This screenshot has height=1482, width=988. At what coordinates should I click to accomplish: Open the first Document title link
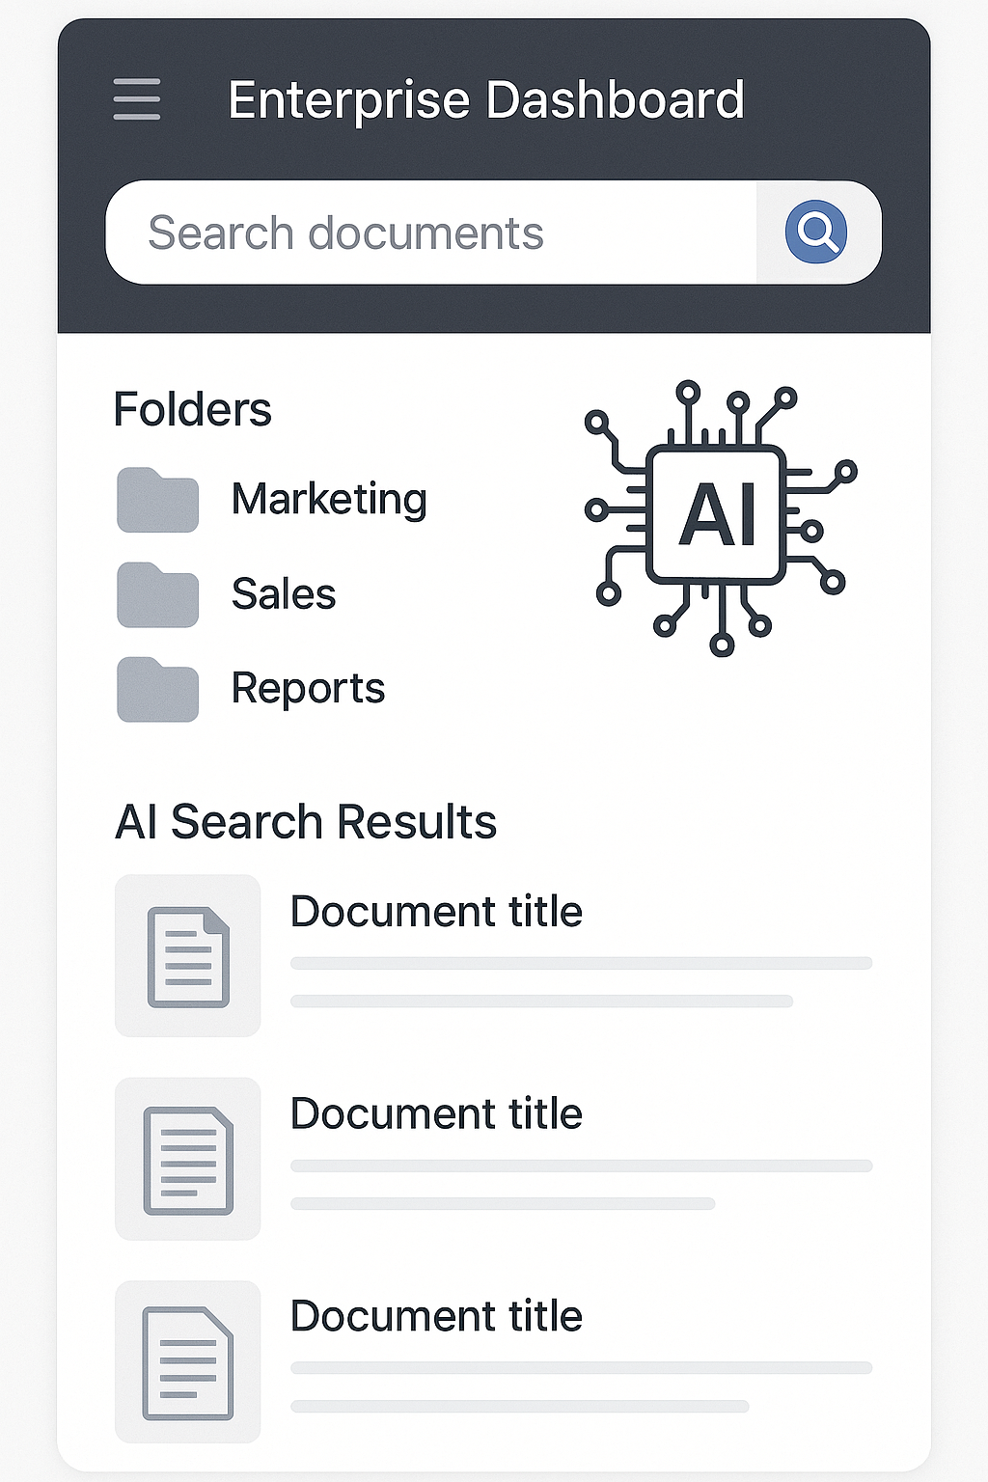[x=436, y=911]
